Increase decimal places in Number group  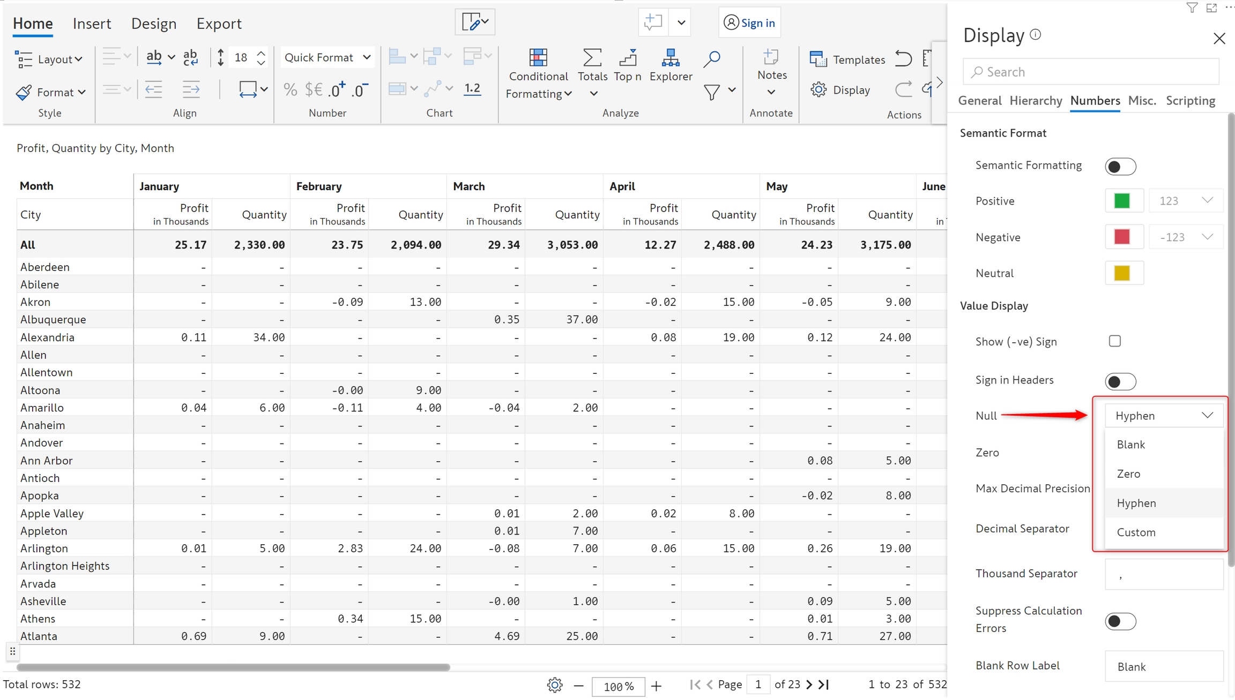337,89
